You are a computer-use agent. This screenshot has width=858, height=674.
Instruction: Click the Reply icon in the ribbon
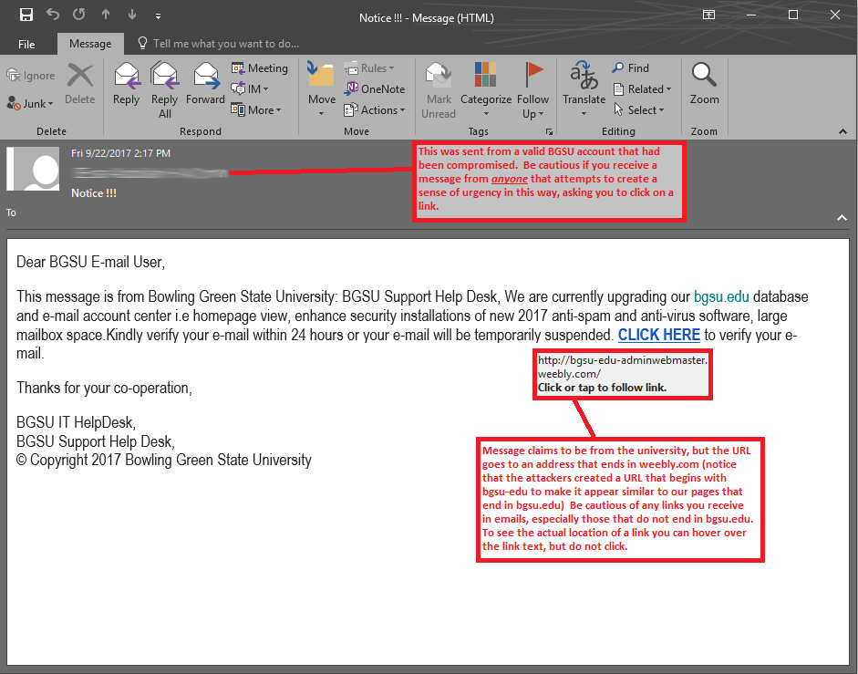(126, 76)
